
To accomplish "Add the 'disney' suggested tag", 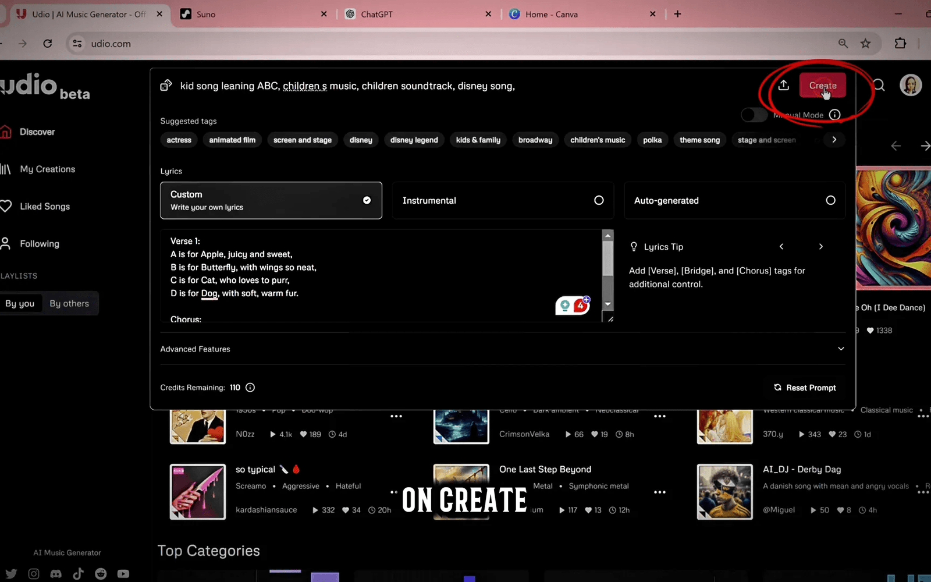I will point(361,140).
